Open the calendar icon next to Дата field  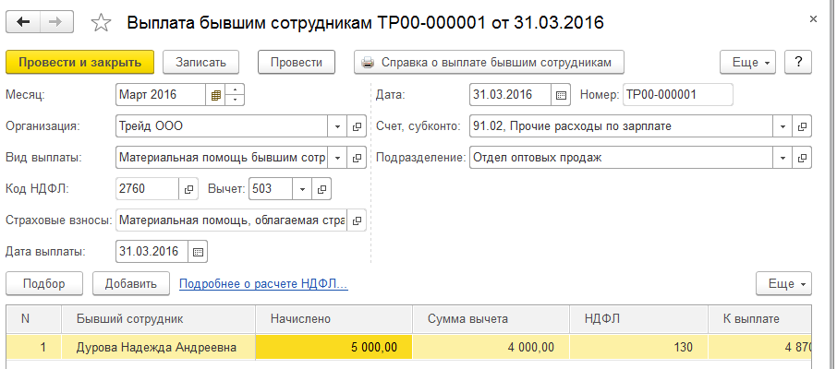[561, 94]
